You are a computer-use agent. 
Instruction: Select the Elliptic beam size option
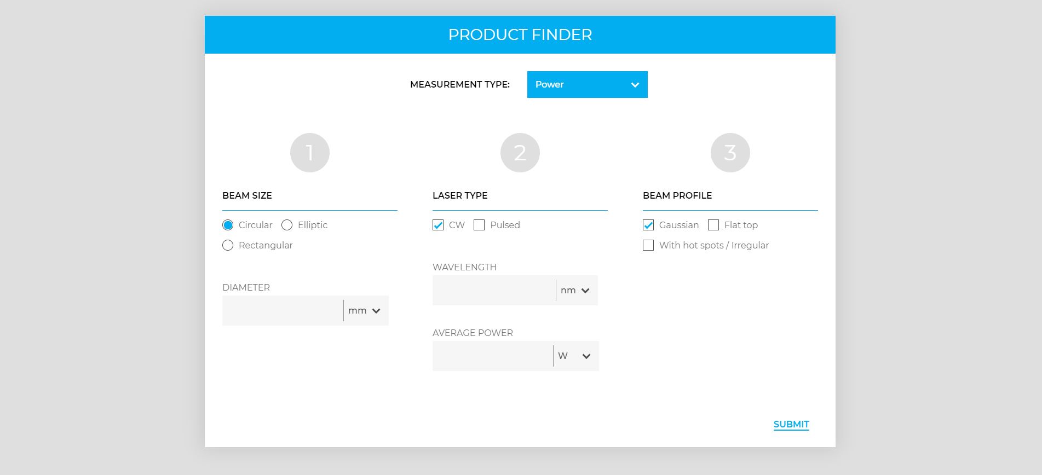286,225
